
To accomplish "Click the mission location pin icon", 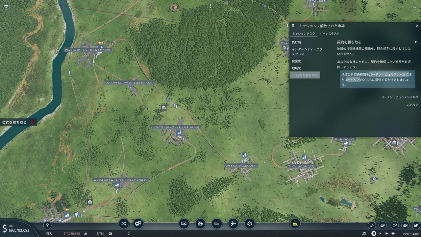I will pos(293,26).
